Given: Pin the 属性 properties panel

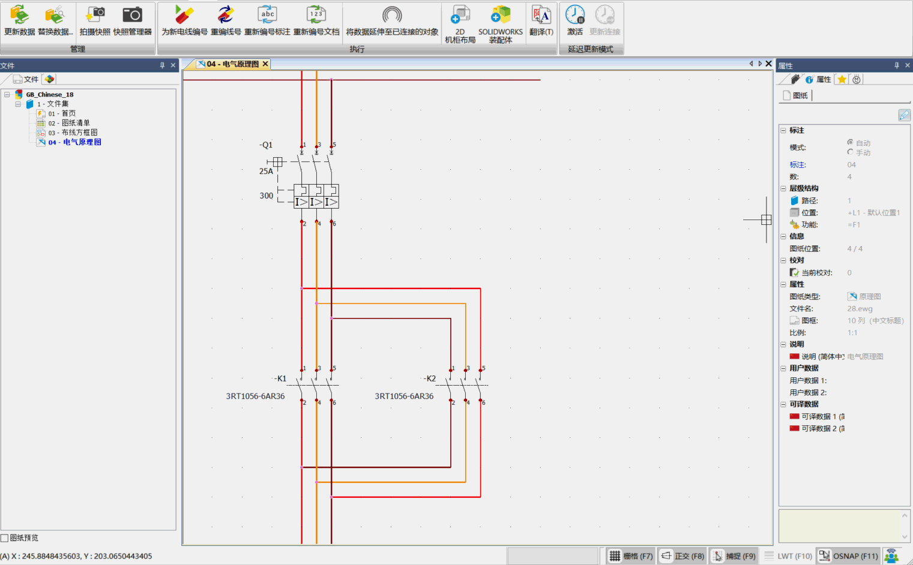Looking at the screenshot, I should [x=897, y=65].
